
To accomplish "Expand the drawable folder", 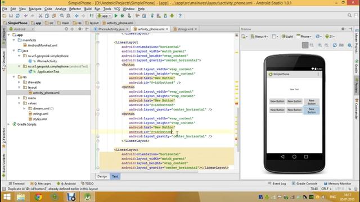I will click(19, 82).
